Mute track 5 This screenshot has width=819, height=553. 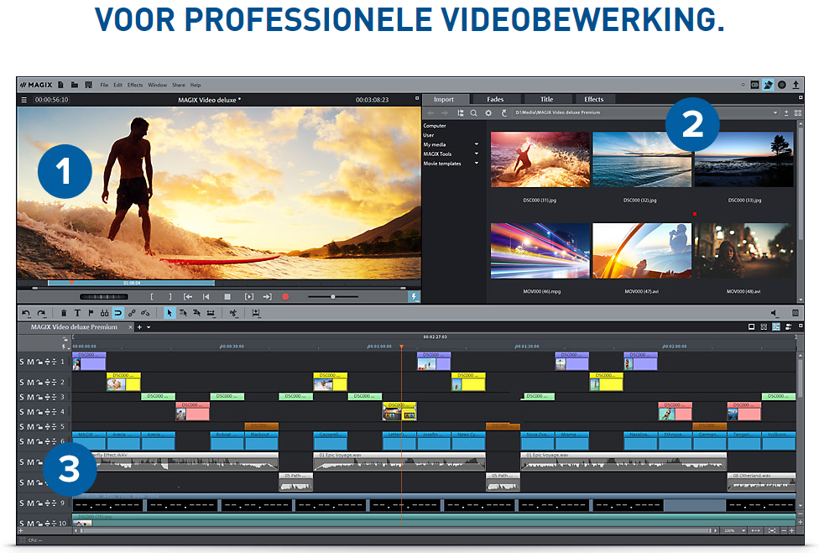click(x=30, y=426)
